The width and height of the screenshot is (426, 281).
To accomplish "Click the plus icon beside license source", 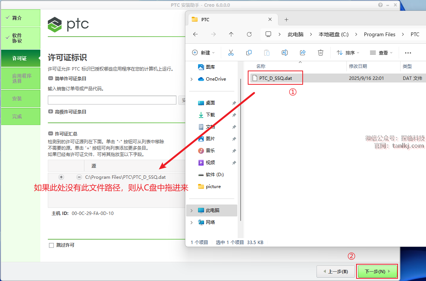I will (61, 177).
